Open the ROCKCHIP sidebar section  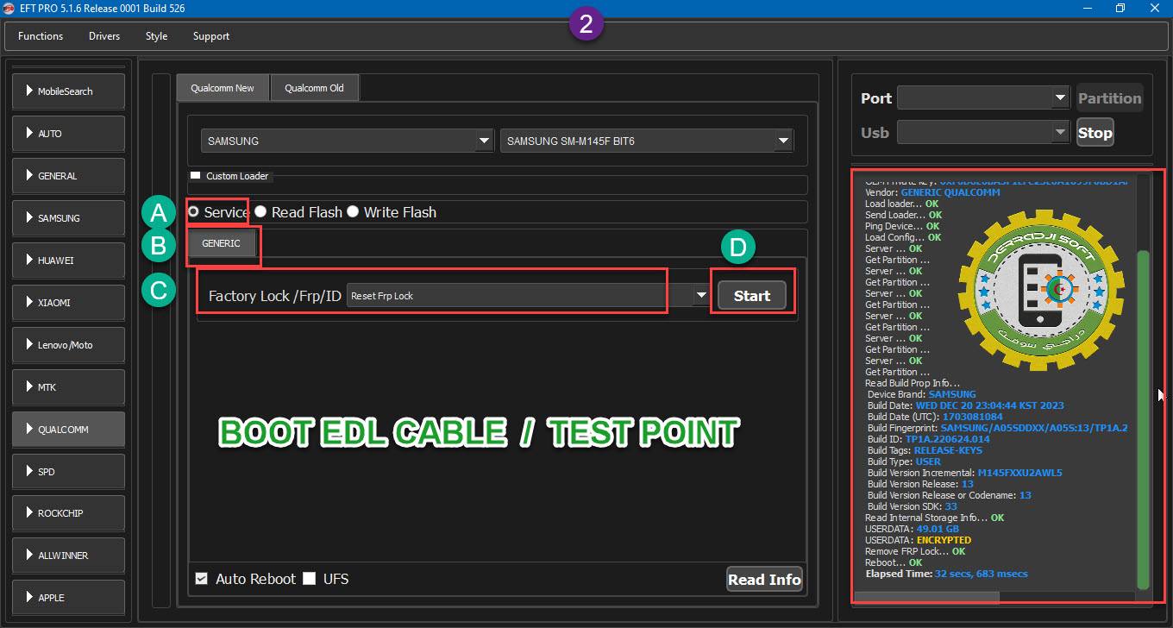coord(68,513)
